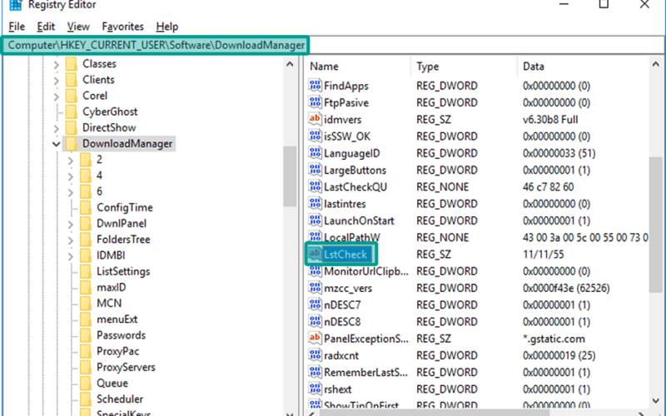Click the isSSW_OK DWORD value icon
This screenshot has height=416, width=666.
click(x=315, y=136)
